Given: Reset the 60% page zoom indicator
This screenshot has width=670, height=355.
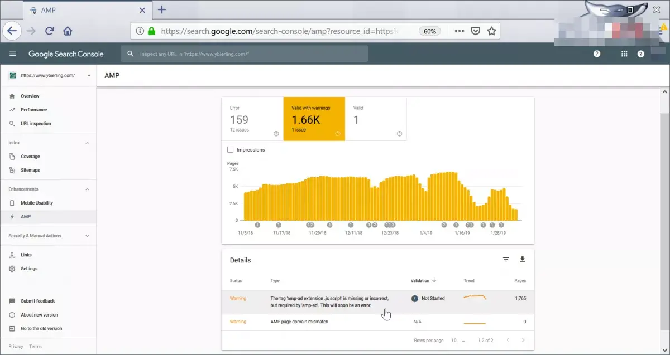Looking at the screenshot, I should pyautogui.click(x=430, y=31).
